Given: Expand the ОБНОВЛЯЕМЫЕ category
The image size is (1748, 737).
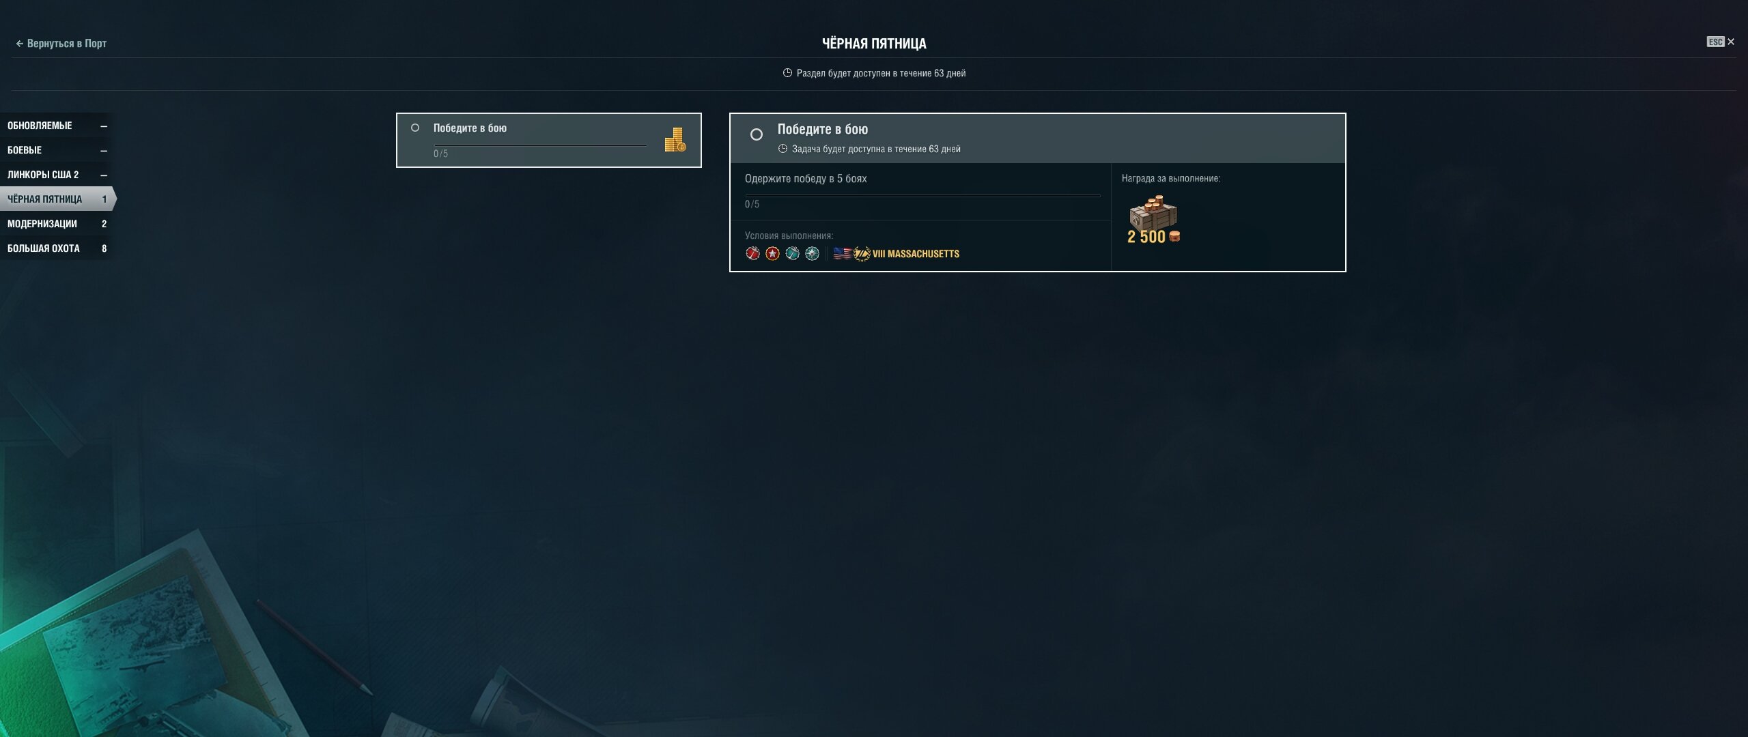Looking at the screenshot, I should 55,126.
